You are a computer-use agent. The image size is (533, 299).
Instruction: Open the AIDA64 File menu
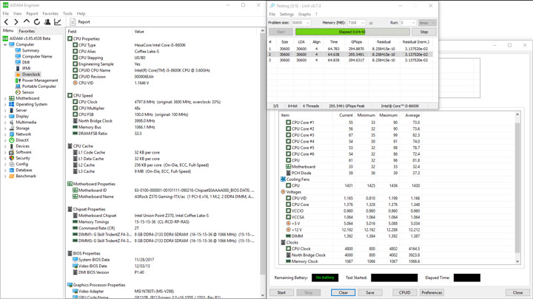click(6, 13)
